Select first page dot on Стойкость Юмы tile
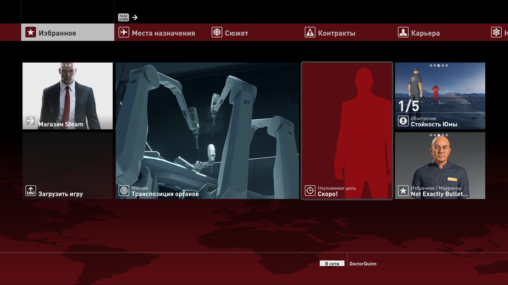This screenshot has height=285, width=508. 431,65
